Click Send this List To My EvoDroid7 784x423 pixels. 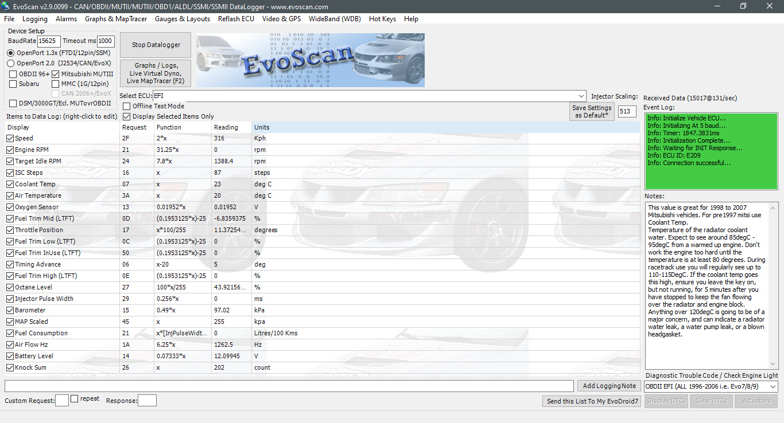(592, 401)
